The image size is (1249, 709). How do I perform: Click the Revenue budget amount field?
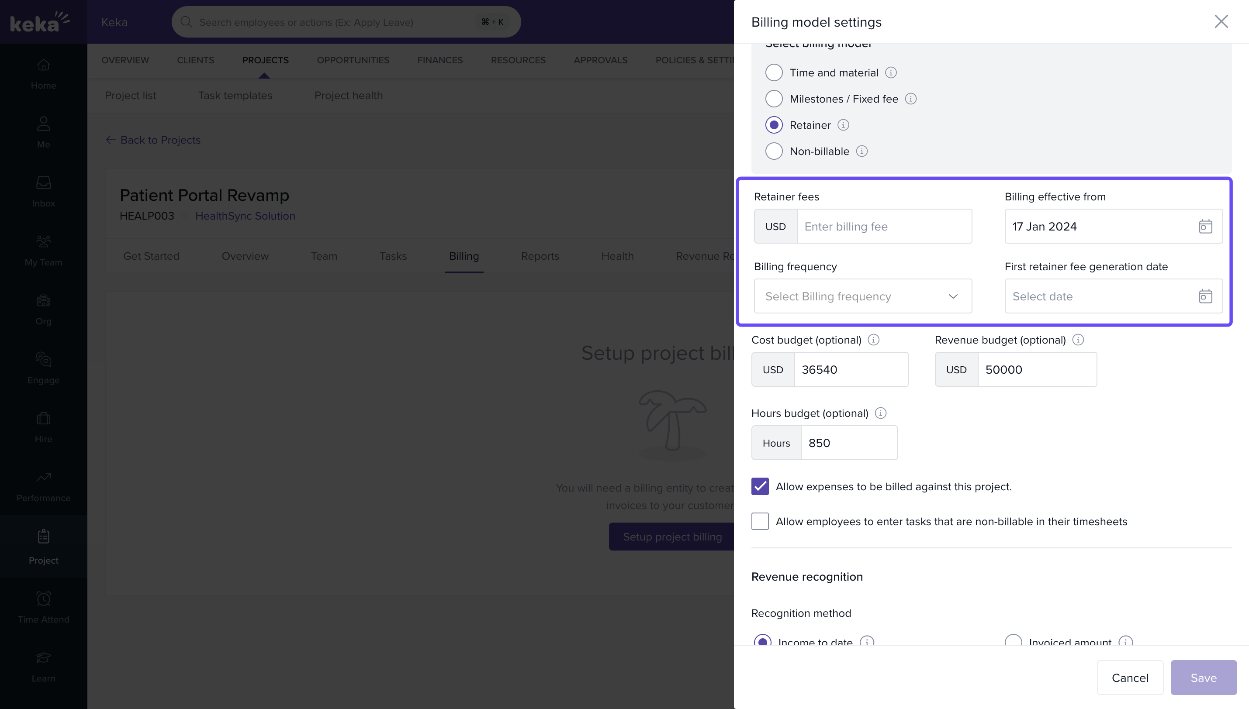(x=1037, y=370)
